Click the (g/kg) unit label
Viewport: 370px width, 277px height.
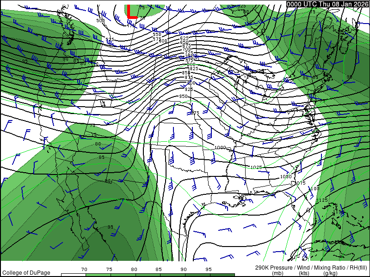coord(330,273)
